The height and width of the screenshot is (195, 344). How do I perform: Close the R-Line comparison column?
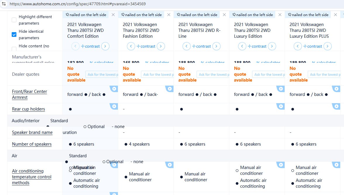coord(224,15)
